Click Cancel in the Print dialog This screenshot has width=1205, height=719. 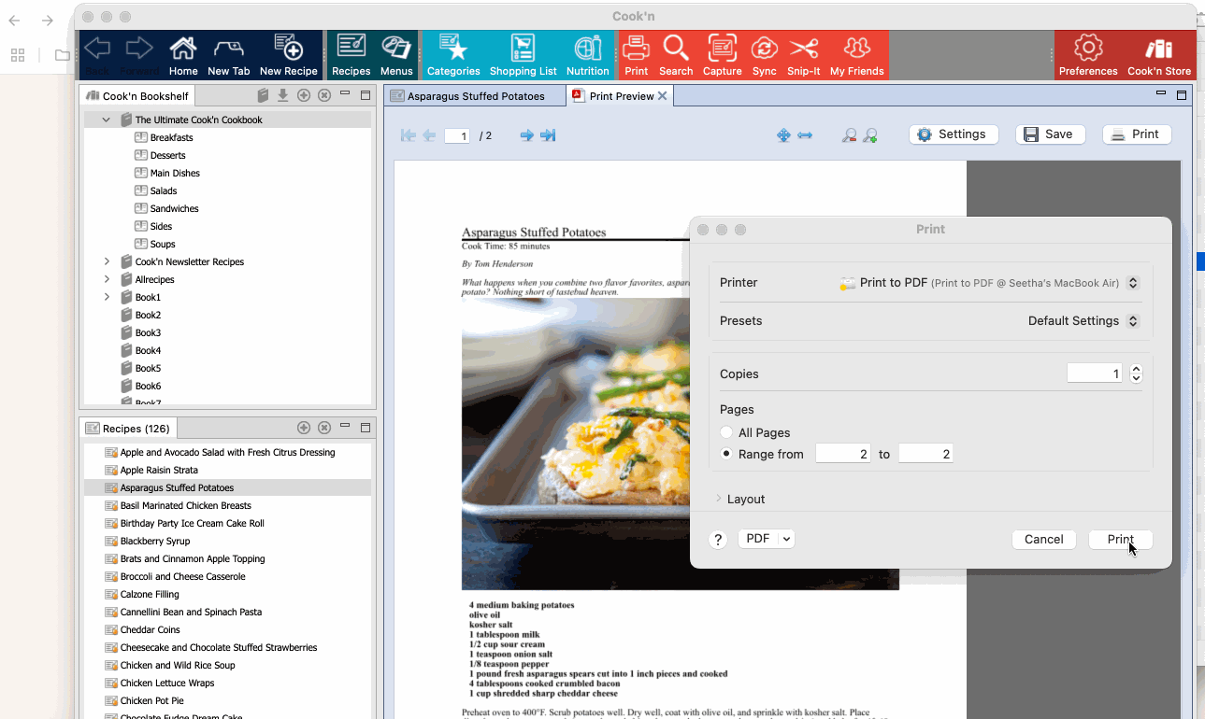[x=1043, y=540]
